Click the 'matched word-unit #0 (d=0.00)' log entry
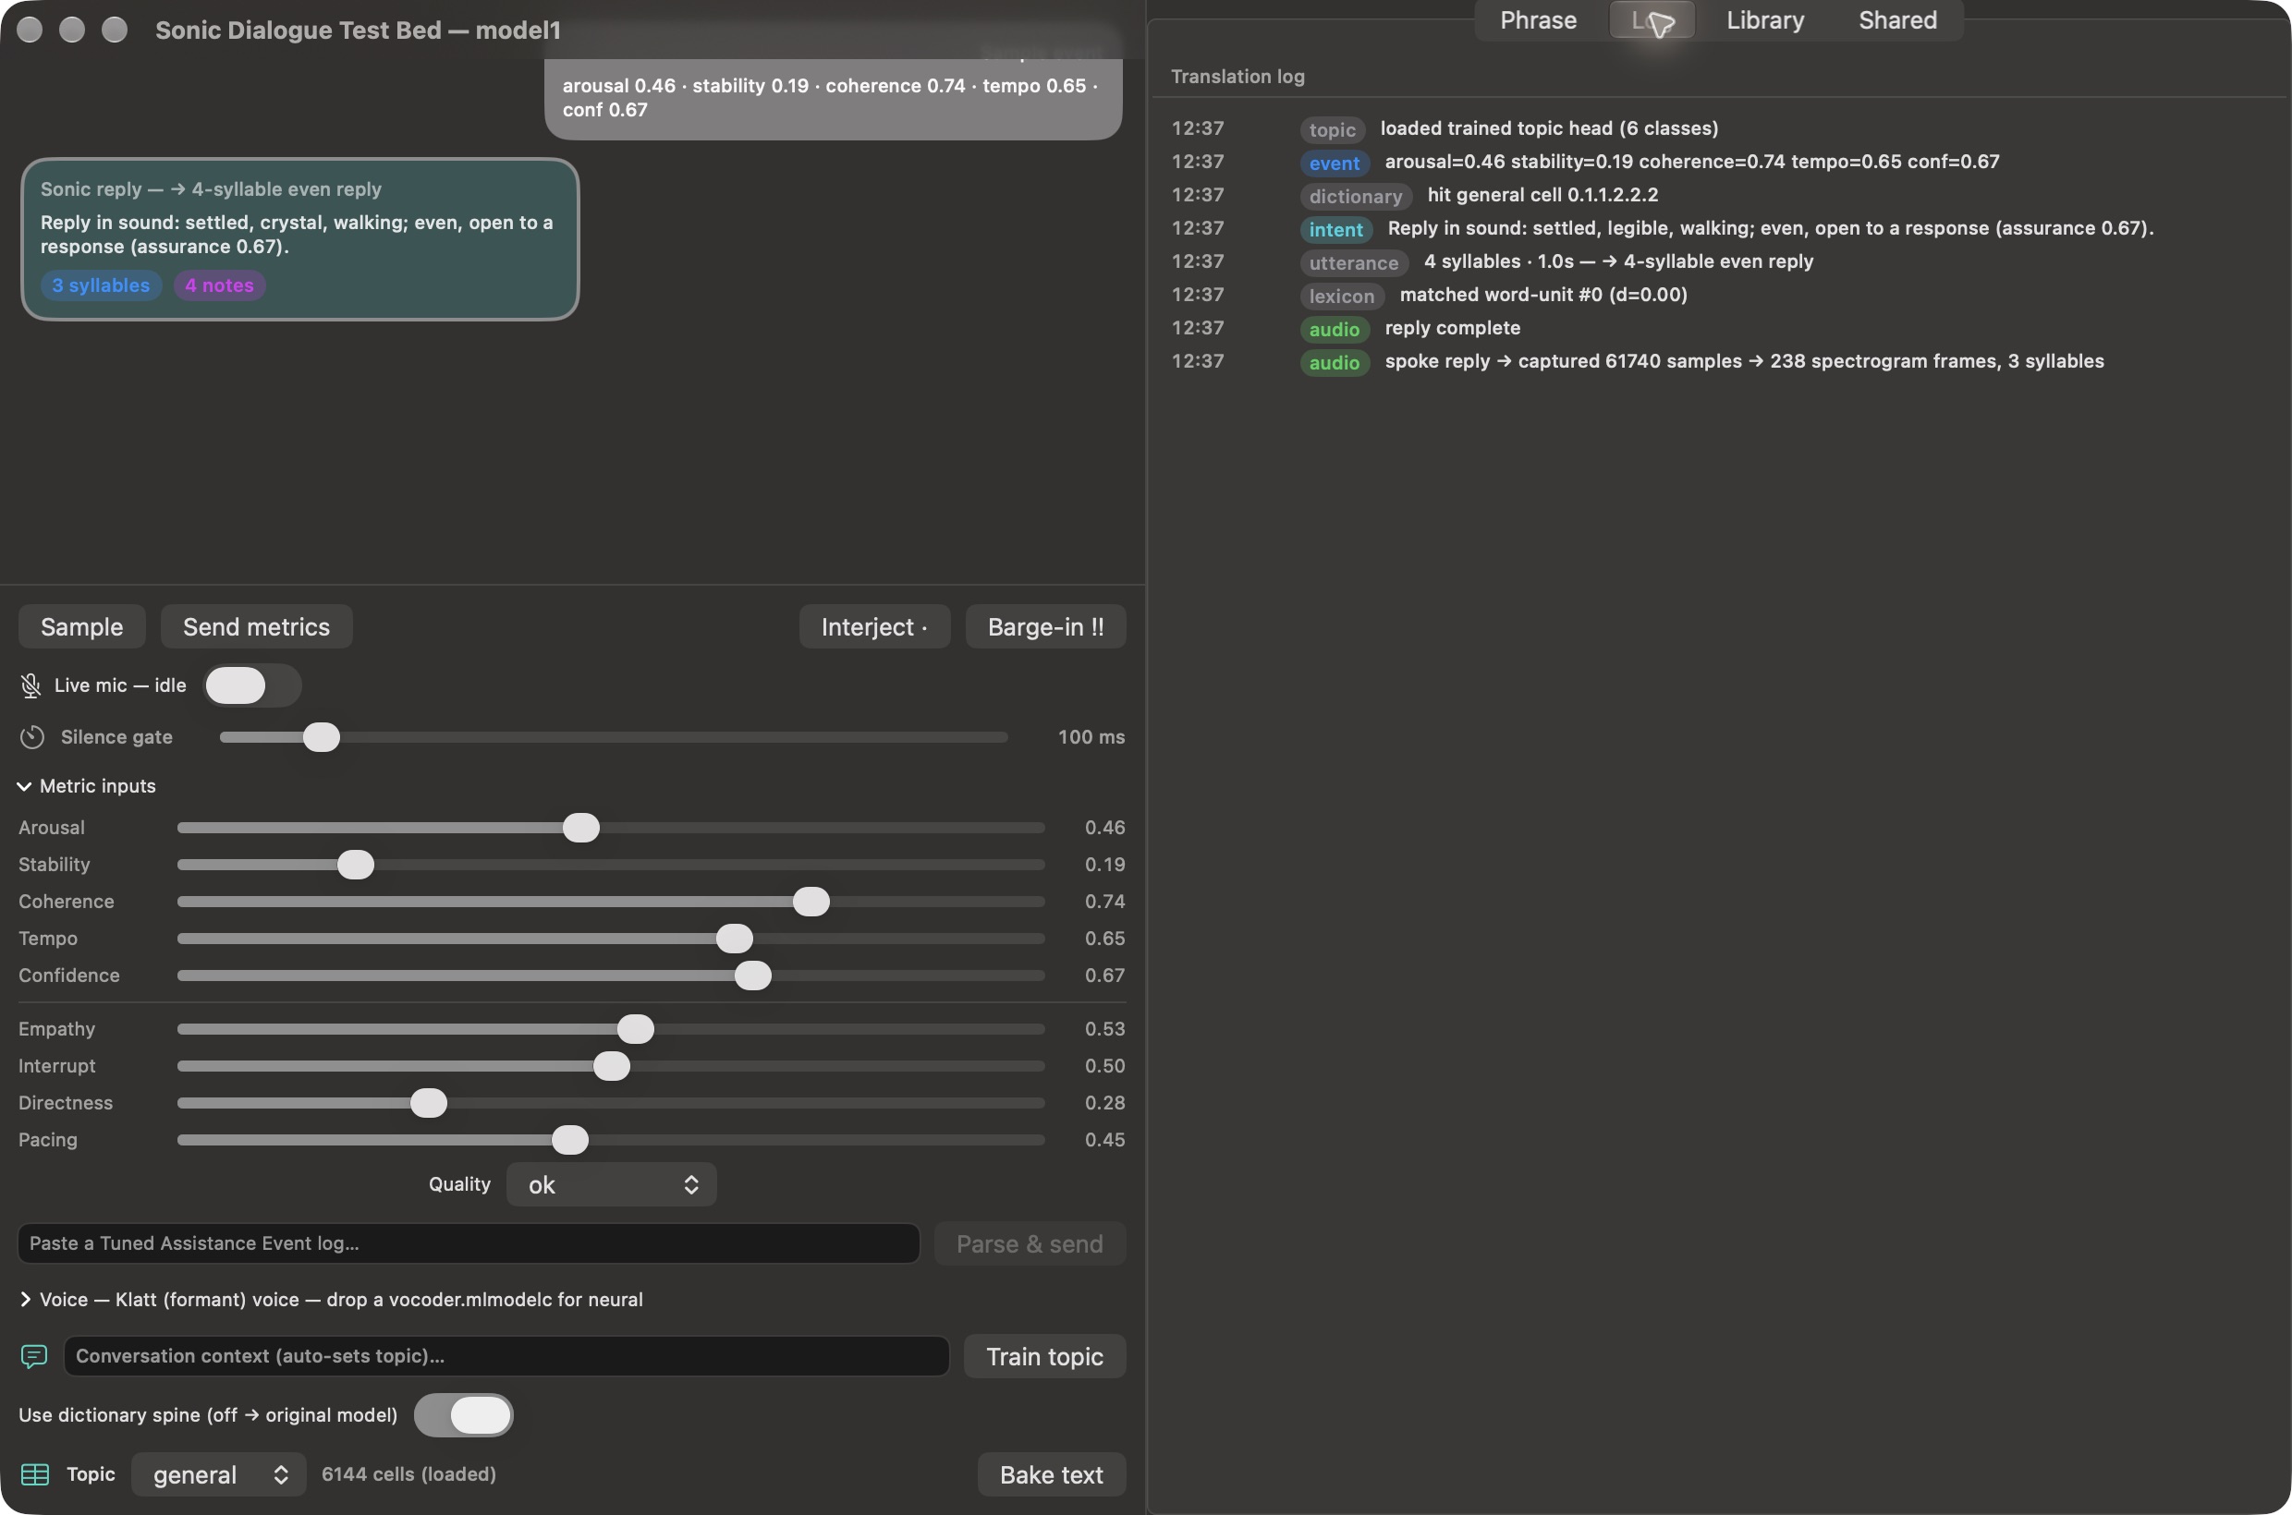 (x=1542, y=295)
